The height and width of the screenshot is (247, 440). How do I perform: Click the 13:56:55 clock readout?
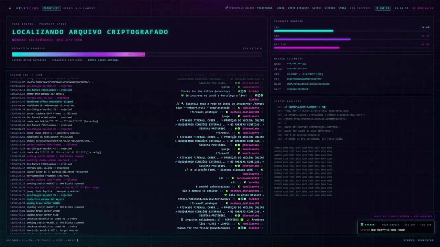[x=401, y=8]
